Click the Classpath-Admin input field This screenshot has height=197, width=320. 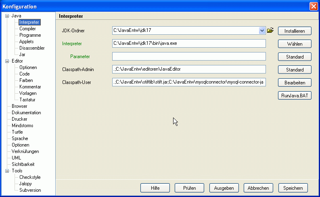[x=188, y=69]
